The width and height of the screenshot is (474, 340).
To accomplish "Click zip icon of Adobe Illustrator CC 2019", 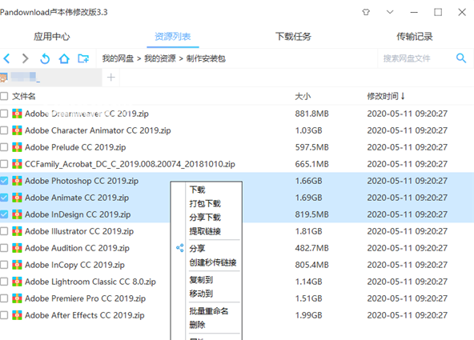I will [x=17, y=231].
